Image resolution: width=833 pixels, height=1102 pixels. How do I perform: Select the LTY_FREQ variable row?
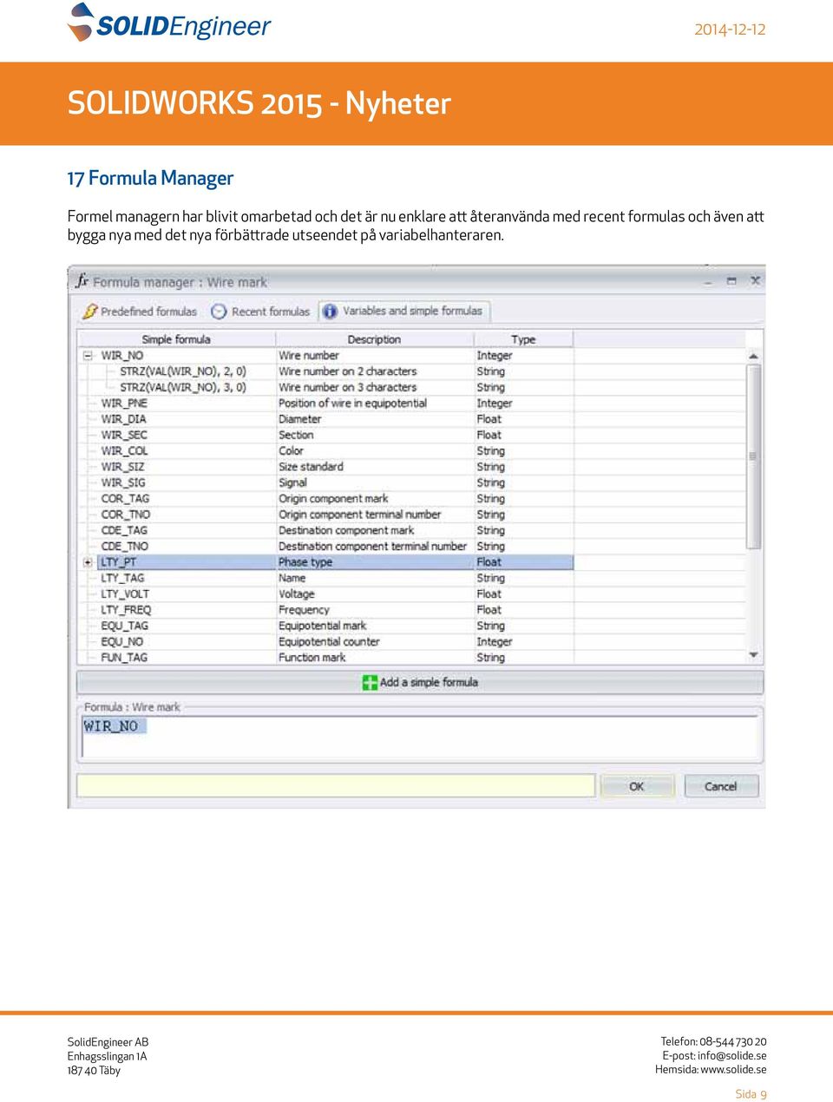(x=326, y=610)
